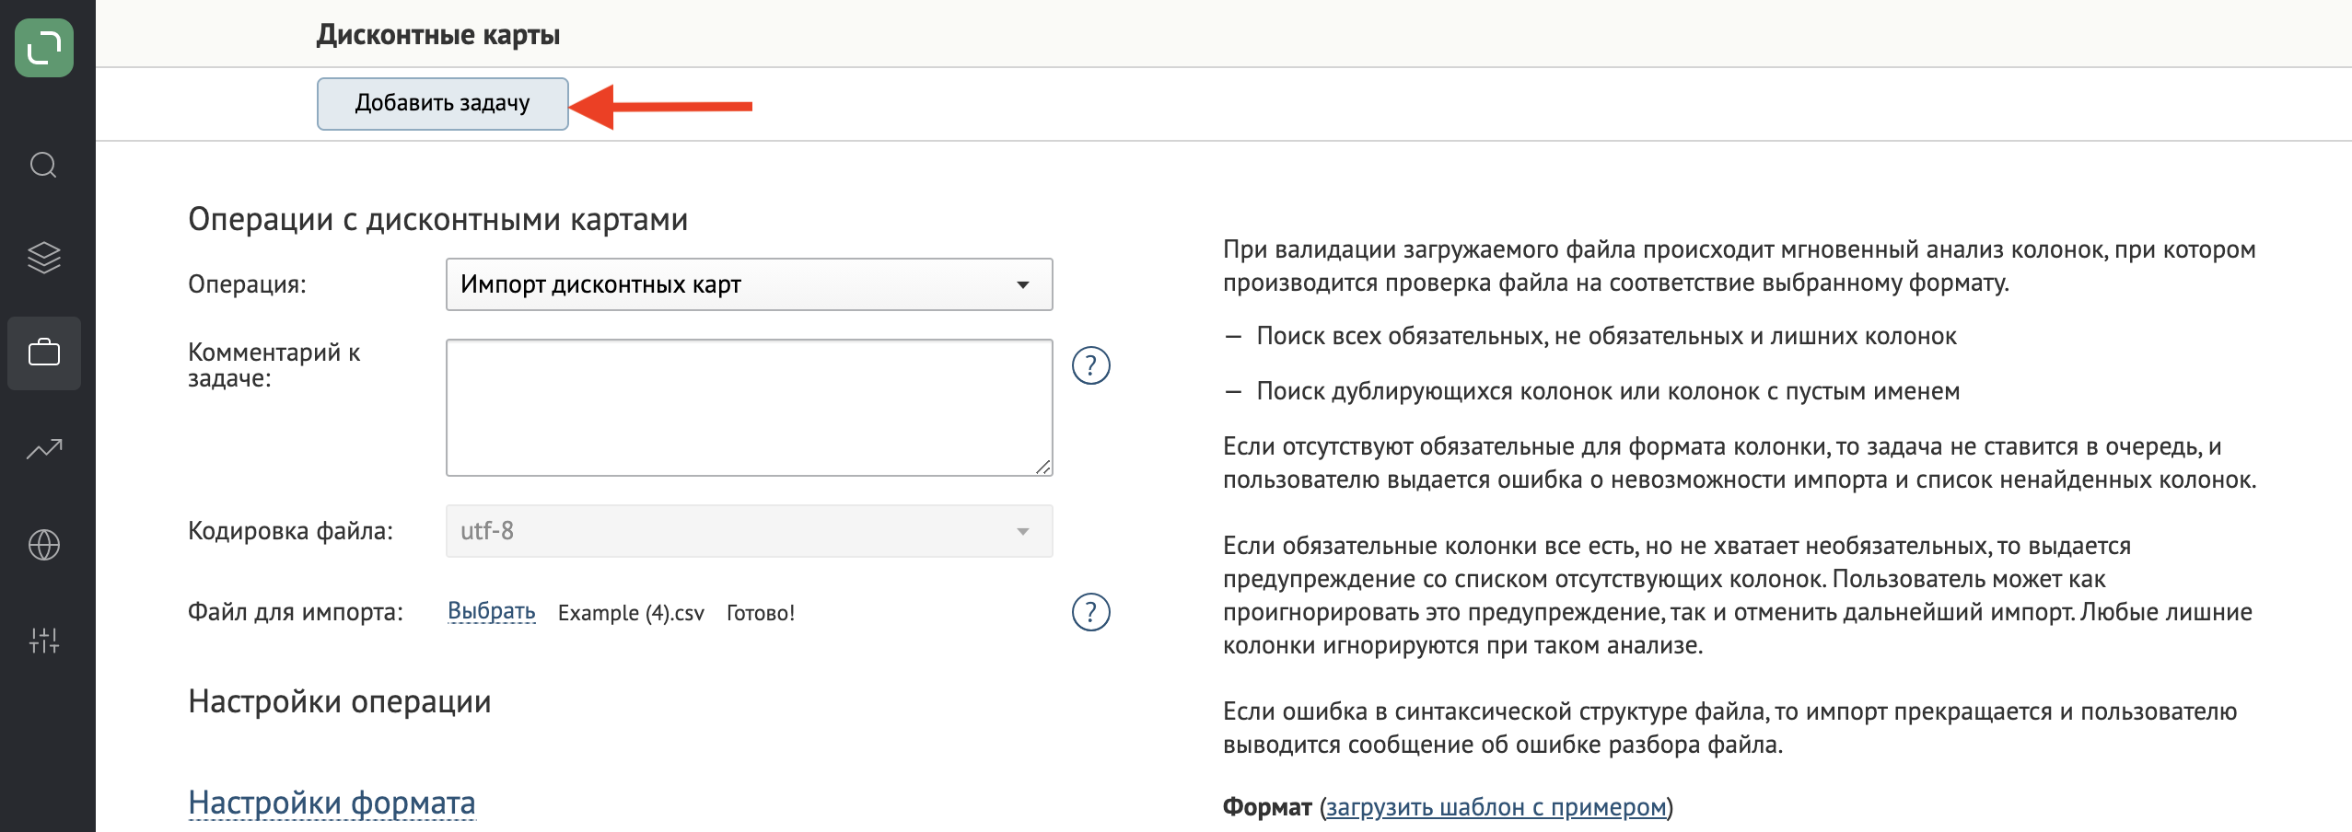Click the Example (4).csv file name
The image size is (2352, 832).
coord(631,613)
